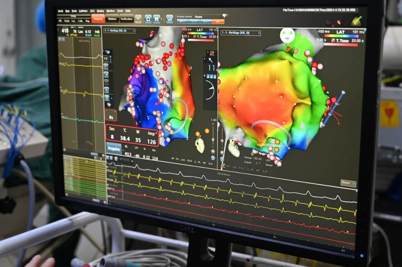Open the Help menu
Screen dimensions: 402x267
coord(128,11)
